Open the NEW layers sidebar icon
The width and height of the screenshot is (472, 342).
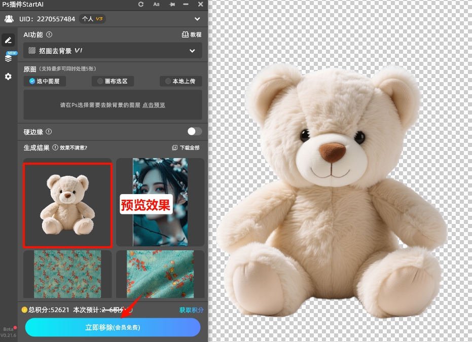(x=8, y=58)
